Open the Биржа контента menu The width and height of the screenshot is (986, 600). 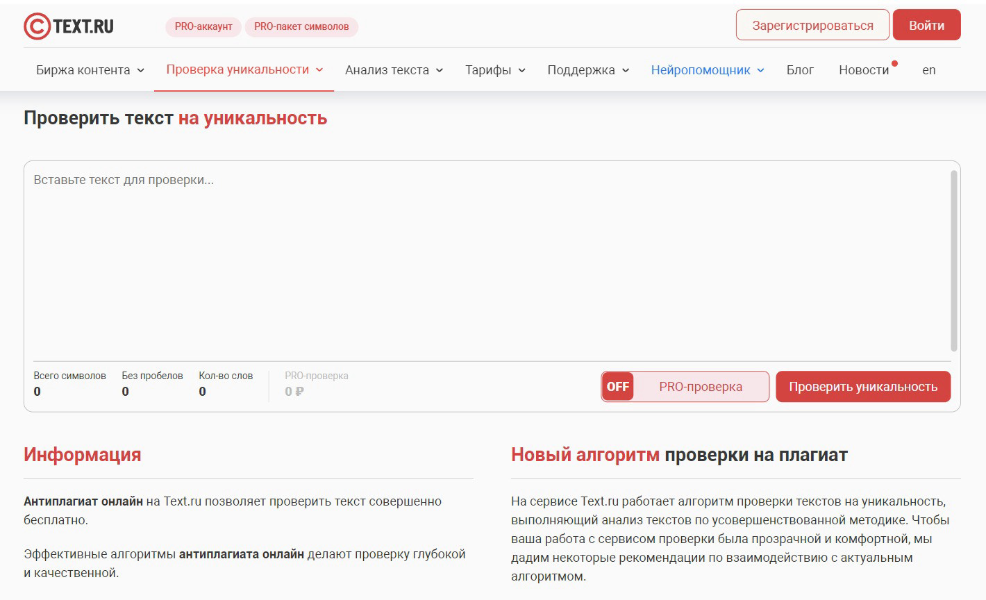click(x=83, y=70)
